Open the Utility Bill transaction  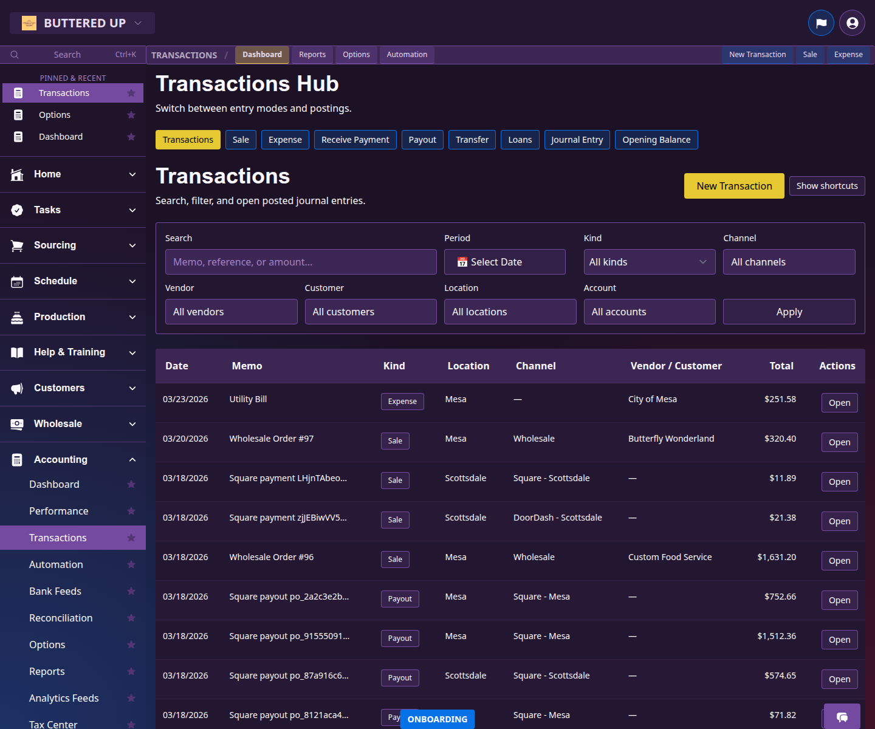click(x=839, y=403)
